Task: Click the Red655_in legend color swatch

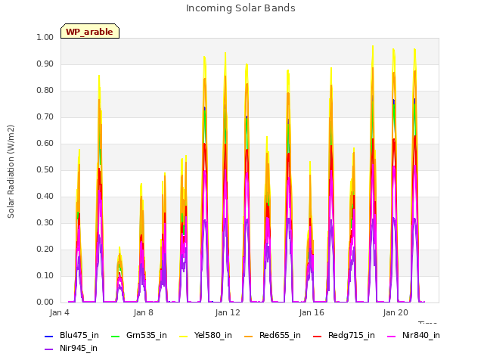Action: [249, 336]
